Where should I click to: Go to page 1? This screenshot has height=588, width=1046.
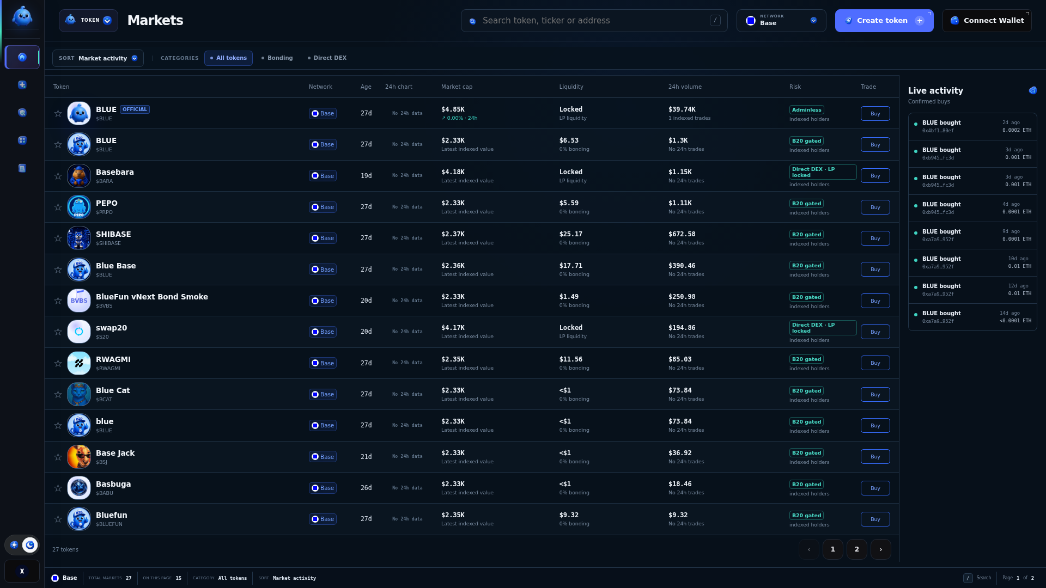pyautogui.click(x=833, y=549)
